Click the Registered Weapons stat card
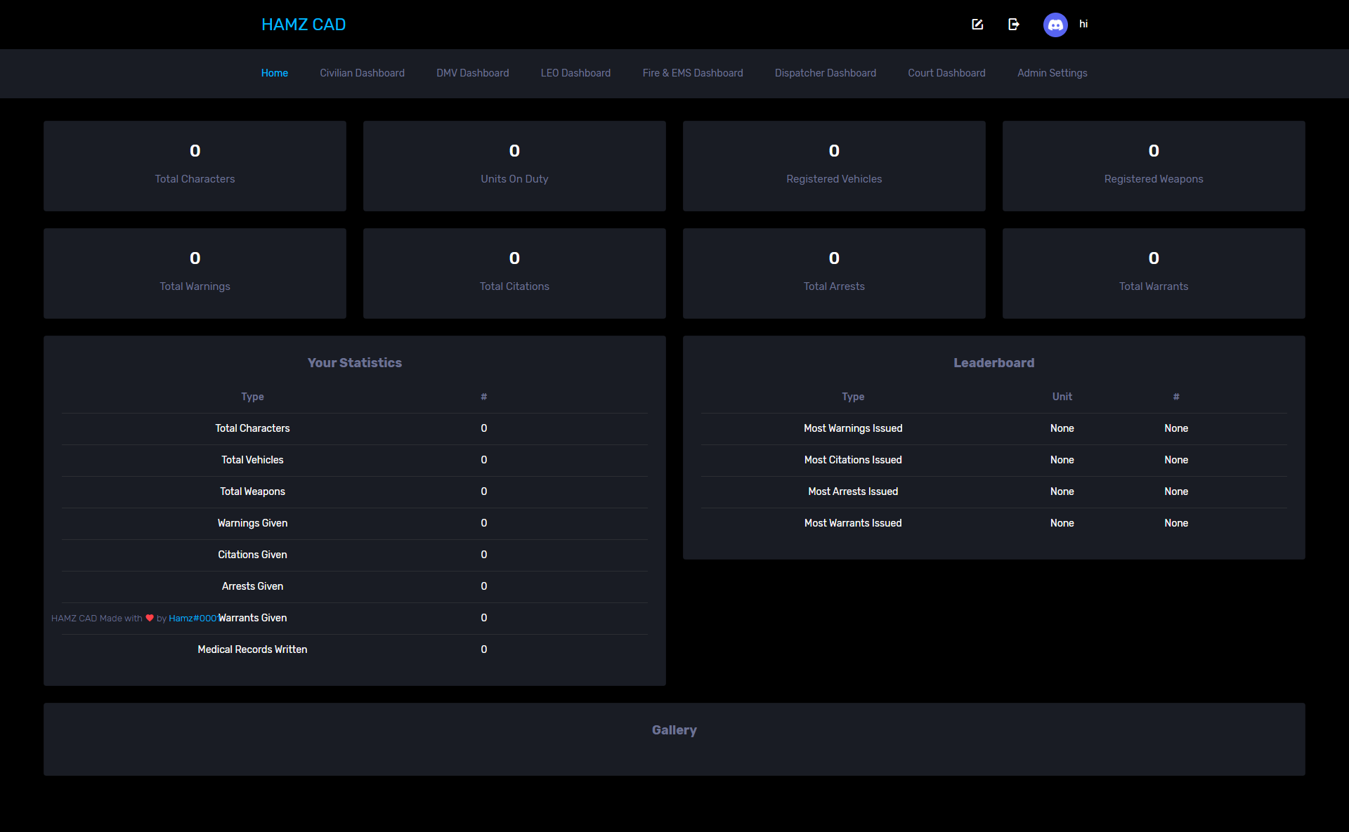Screen dimensions: 1349x832 1154,166
